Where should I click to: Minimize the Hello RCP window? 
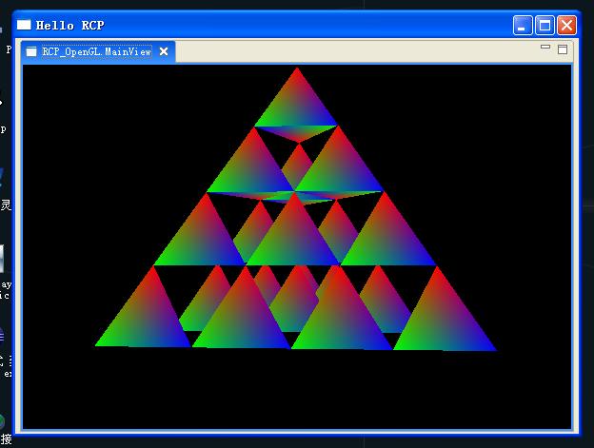[x=523, y=26]
